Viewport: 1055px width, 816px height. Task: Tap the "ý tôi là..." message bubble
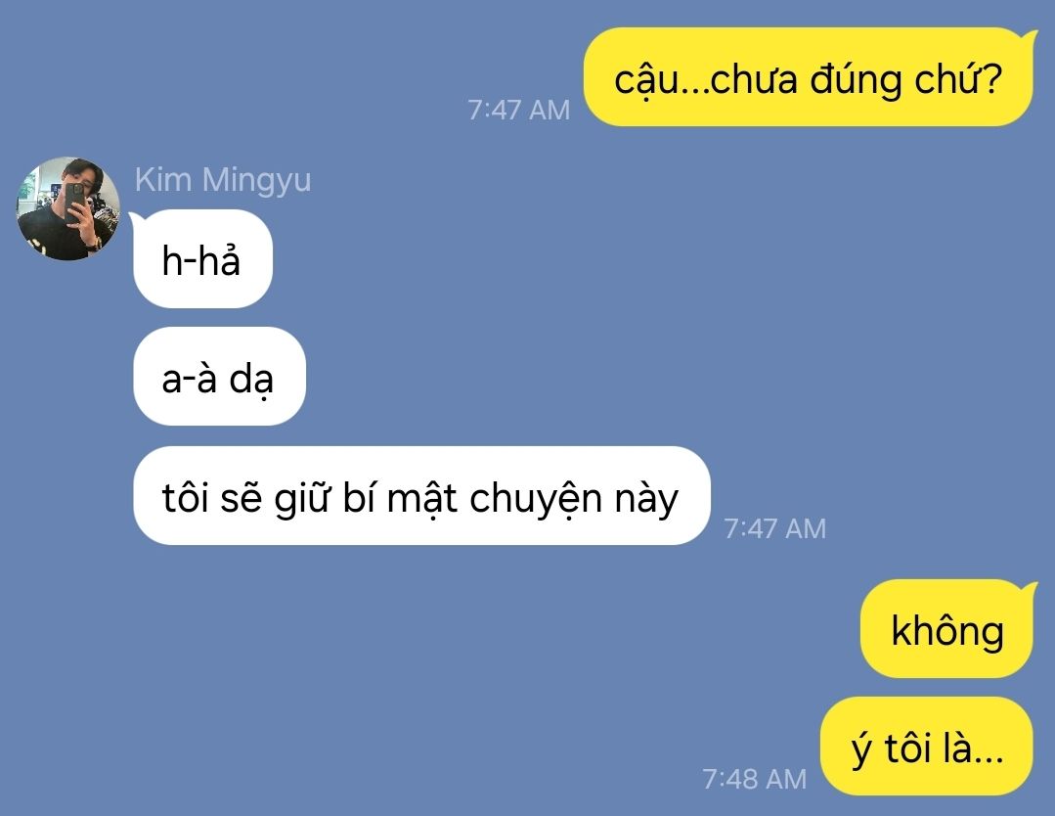pyautogui.click(x=927, y=746)
